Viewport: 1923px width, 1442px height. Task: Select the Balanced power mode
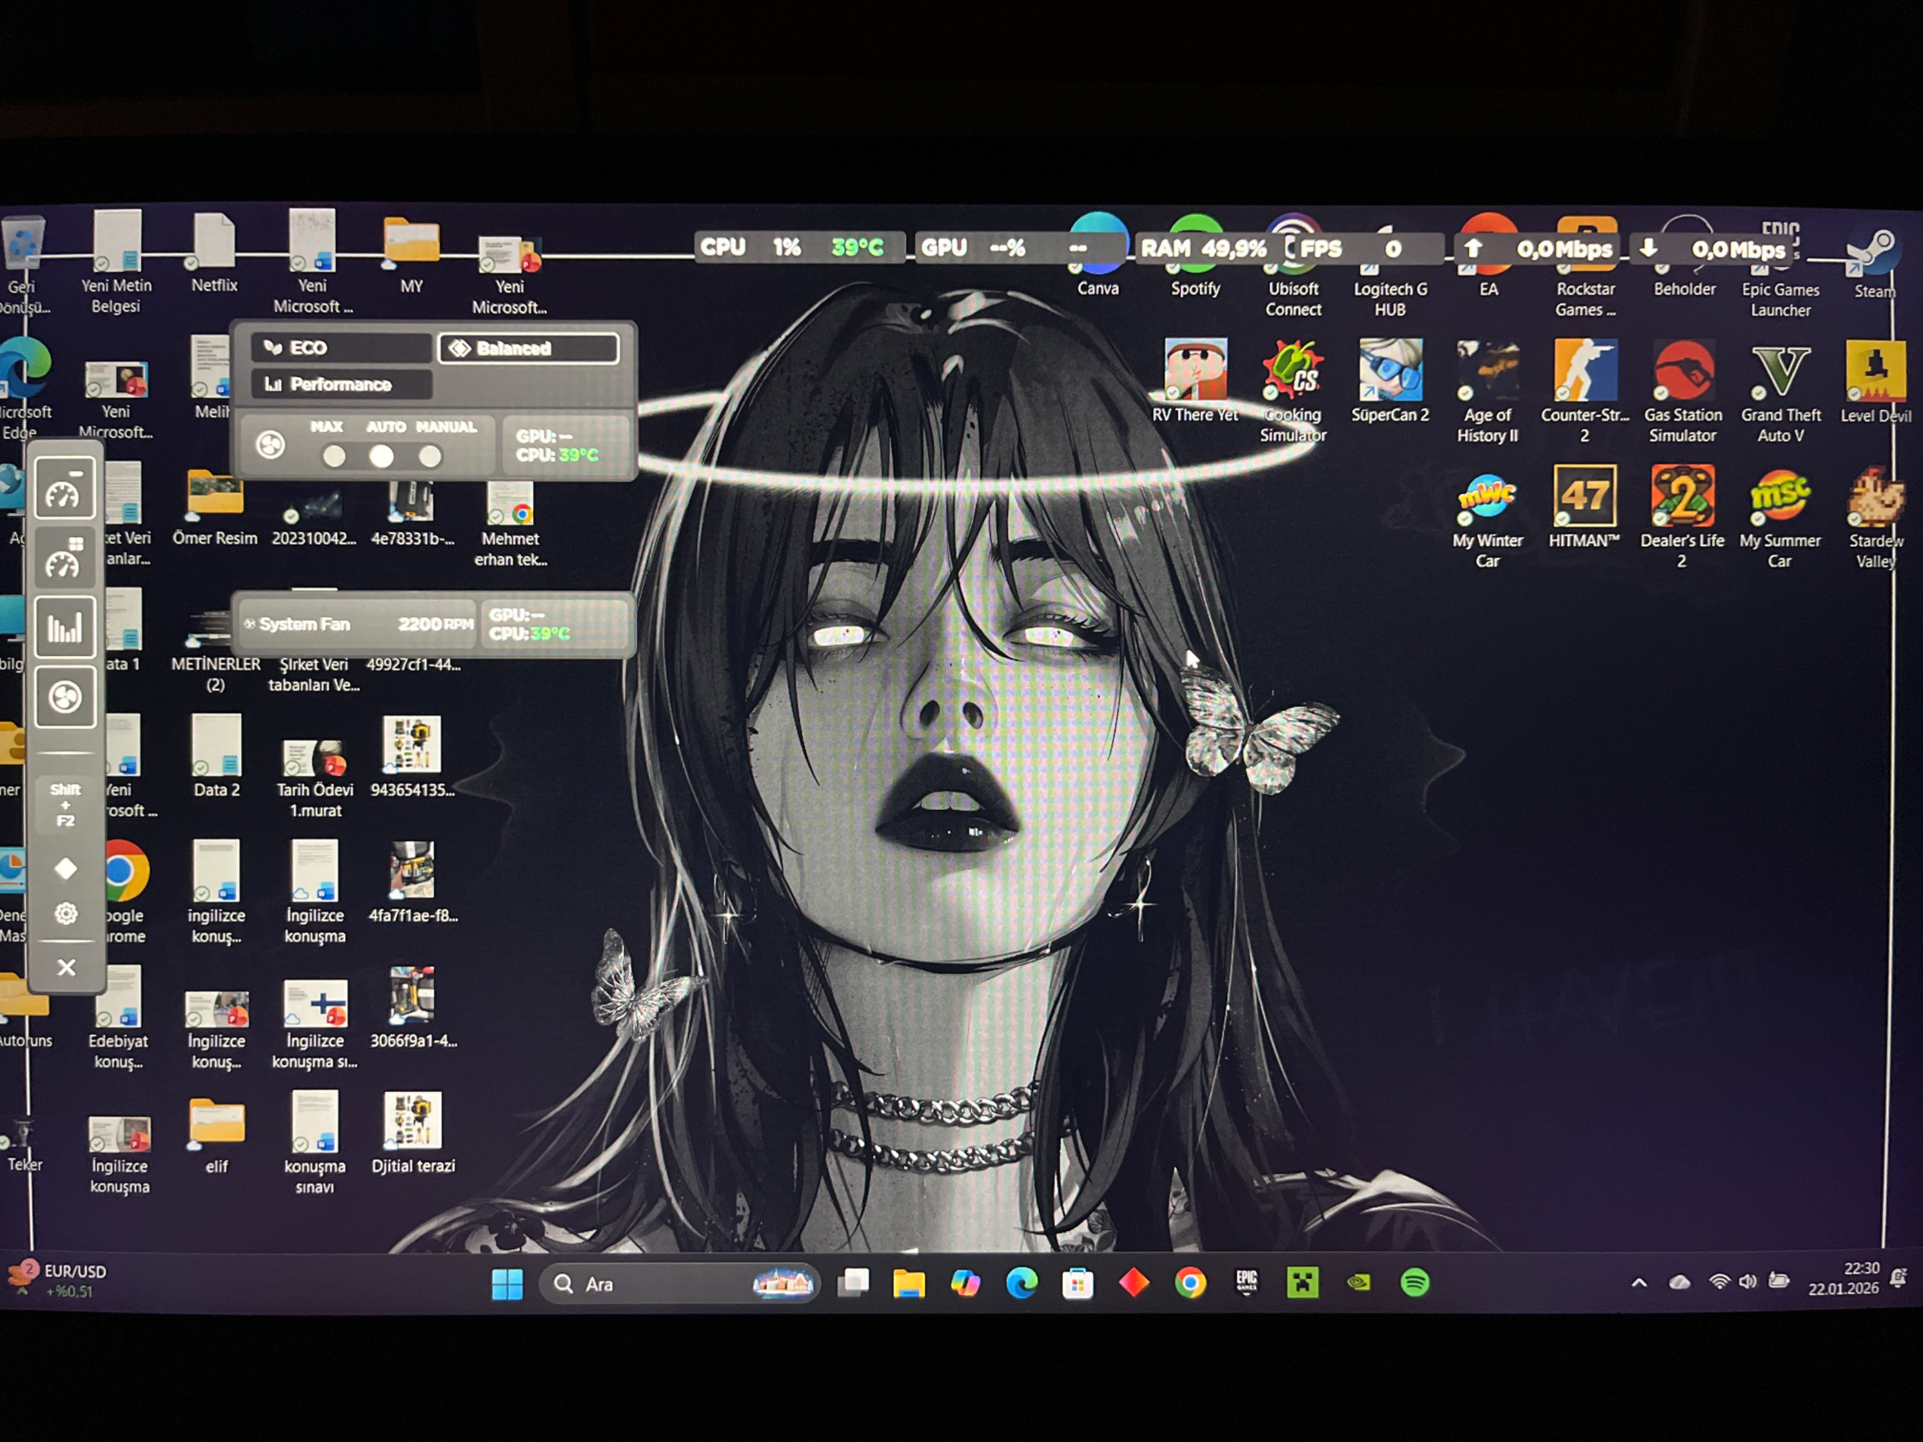point(529,348)
